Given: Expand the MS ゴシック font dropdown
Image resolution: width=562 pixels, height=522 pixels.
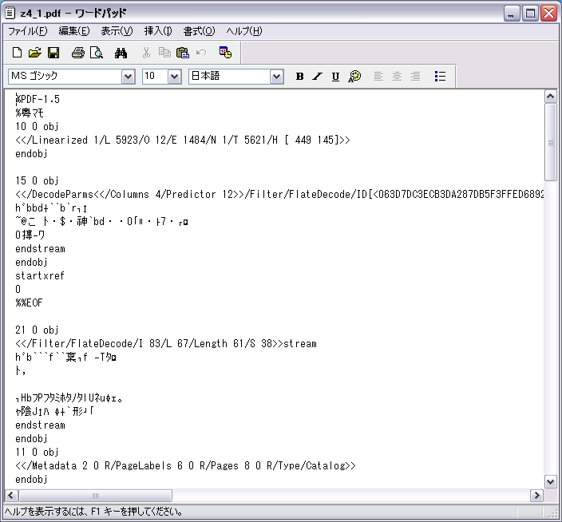Looking at the screenshot, I should click(128, 77).
